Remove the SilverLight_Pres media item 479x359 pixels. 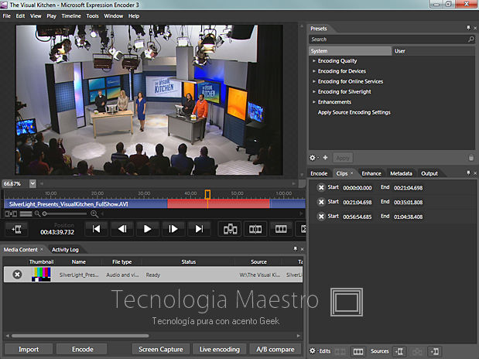18,275
